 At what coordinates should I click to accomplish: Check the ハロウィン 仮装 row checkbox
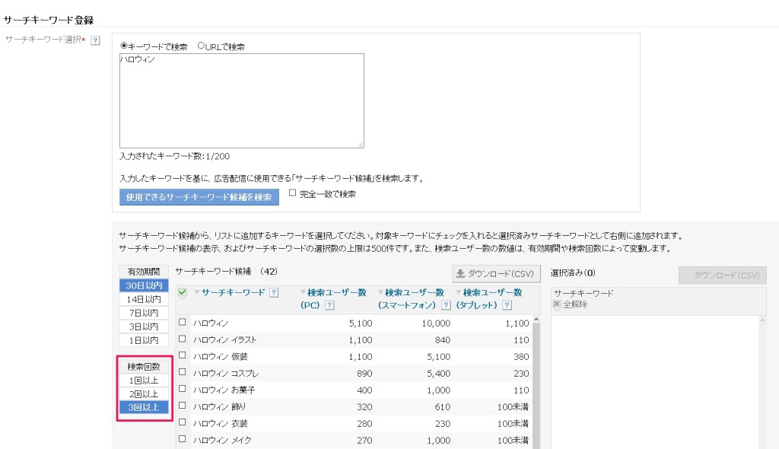pos(183,355)
